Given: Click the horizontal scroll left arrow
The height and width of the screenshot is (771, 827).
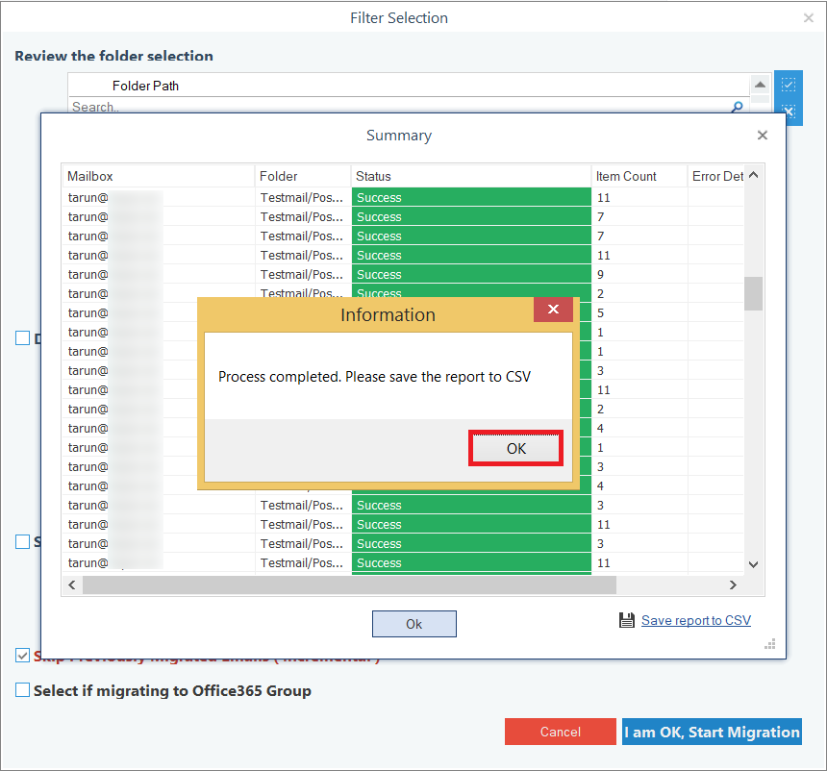Looking at the screenshot, I should 72,584.
